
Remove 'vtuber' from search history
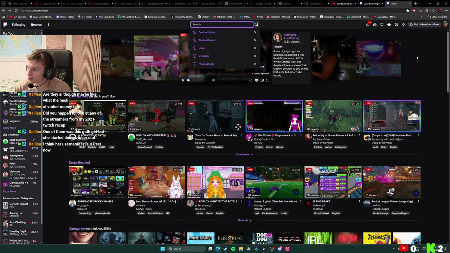tap(255, 48)
